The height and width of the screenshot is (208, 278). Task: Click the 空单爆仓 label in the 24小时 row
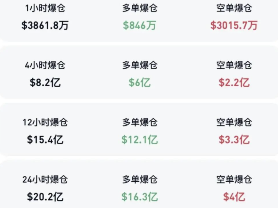coord(234,180)
